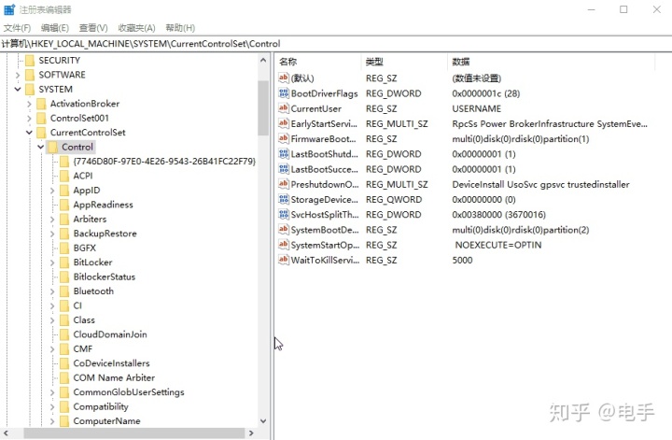This screenshot has width=672, height=440.
Task: Select the CloudDomainJoin key
Action: [110, 334]
